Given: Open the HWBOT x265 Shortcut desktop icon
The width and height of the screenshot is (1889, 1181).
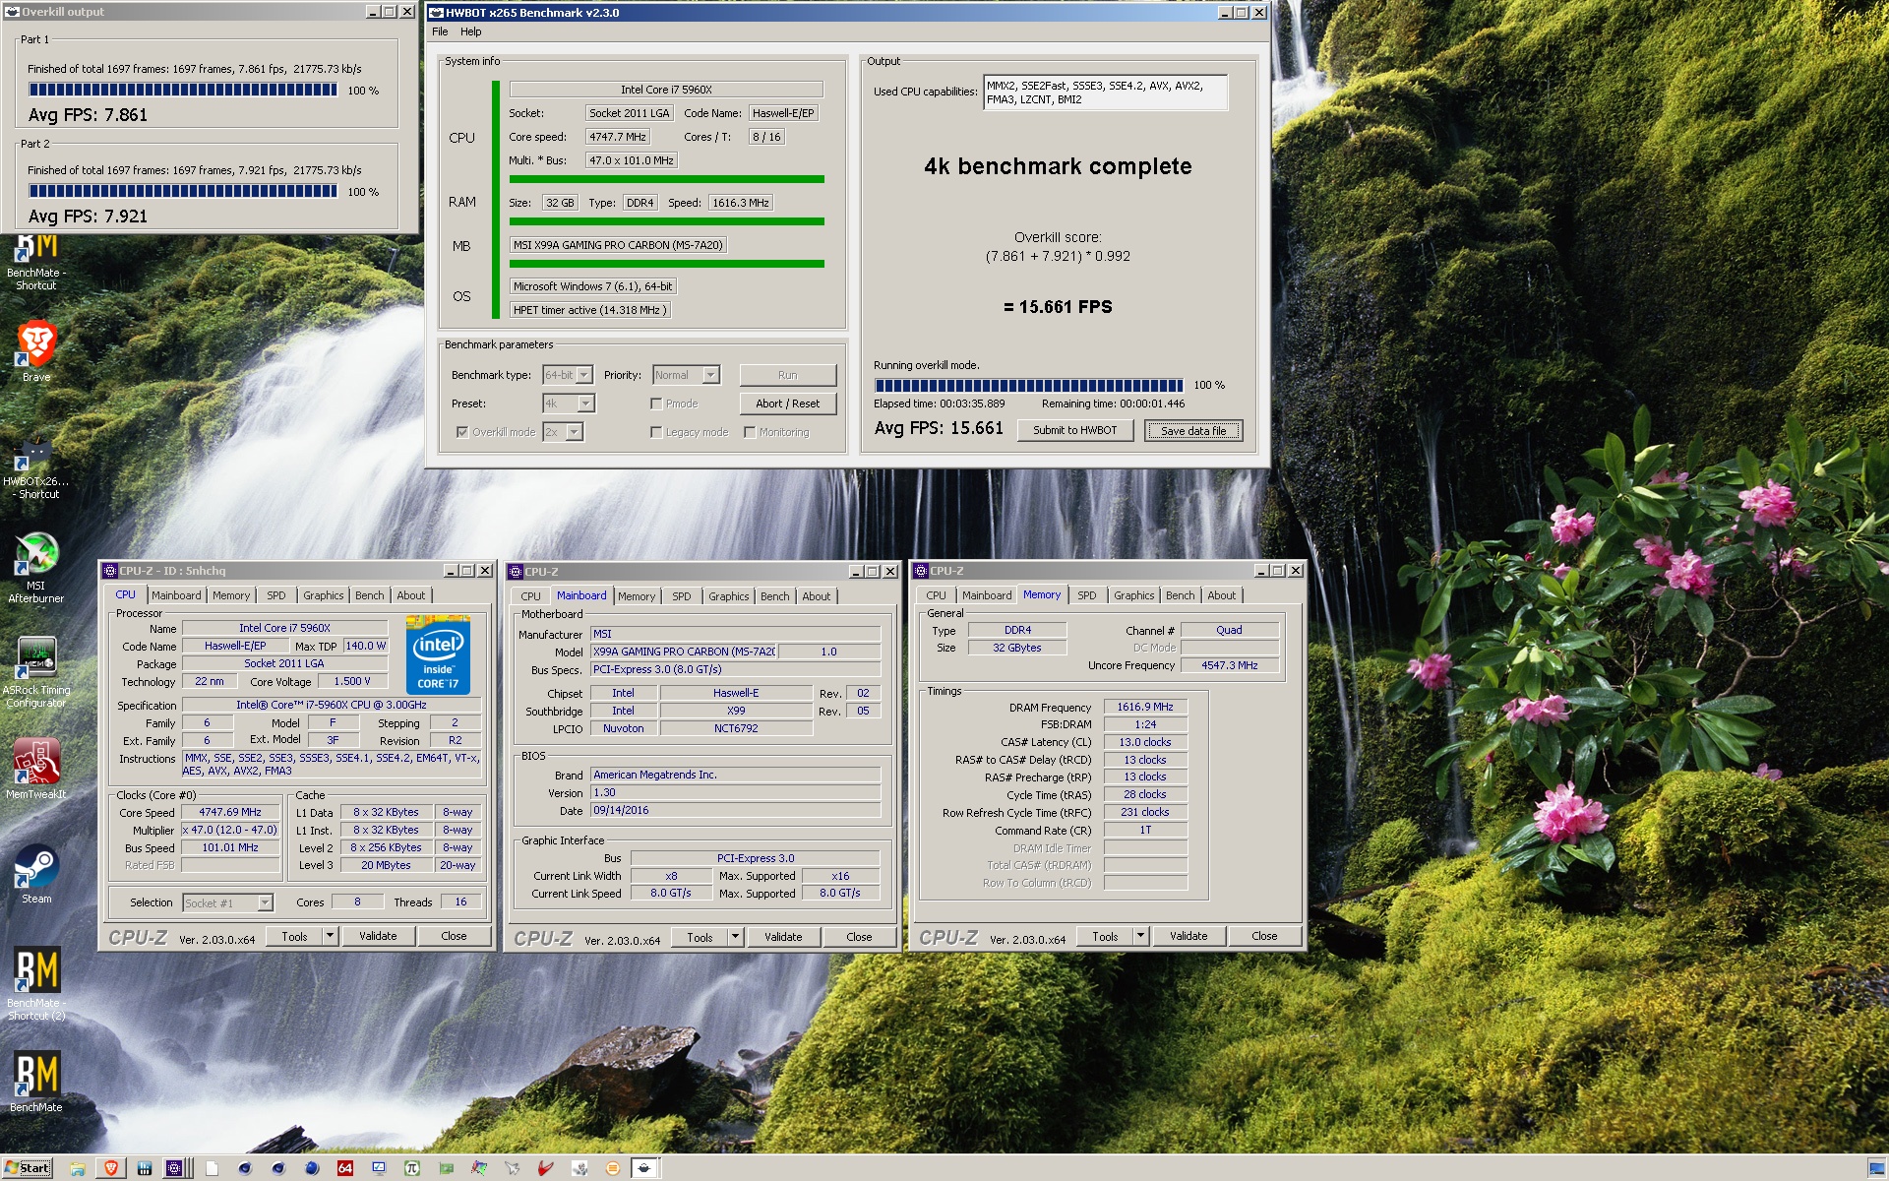Looking at the screenshot, I should (x=36, y=466).
